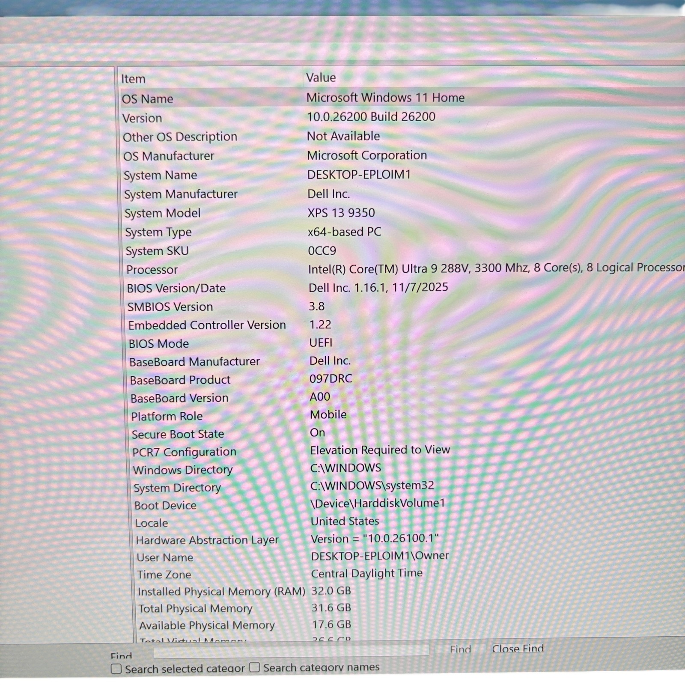Click the value XPS 13 9350
This screenshot has width=685, height=685.
[341, 213]
